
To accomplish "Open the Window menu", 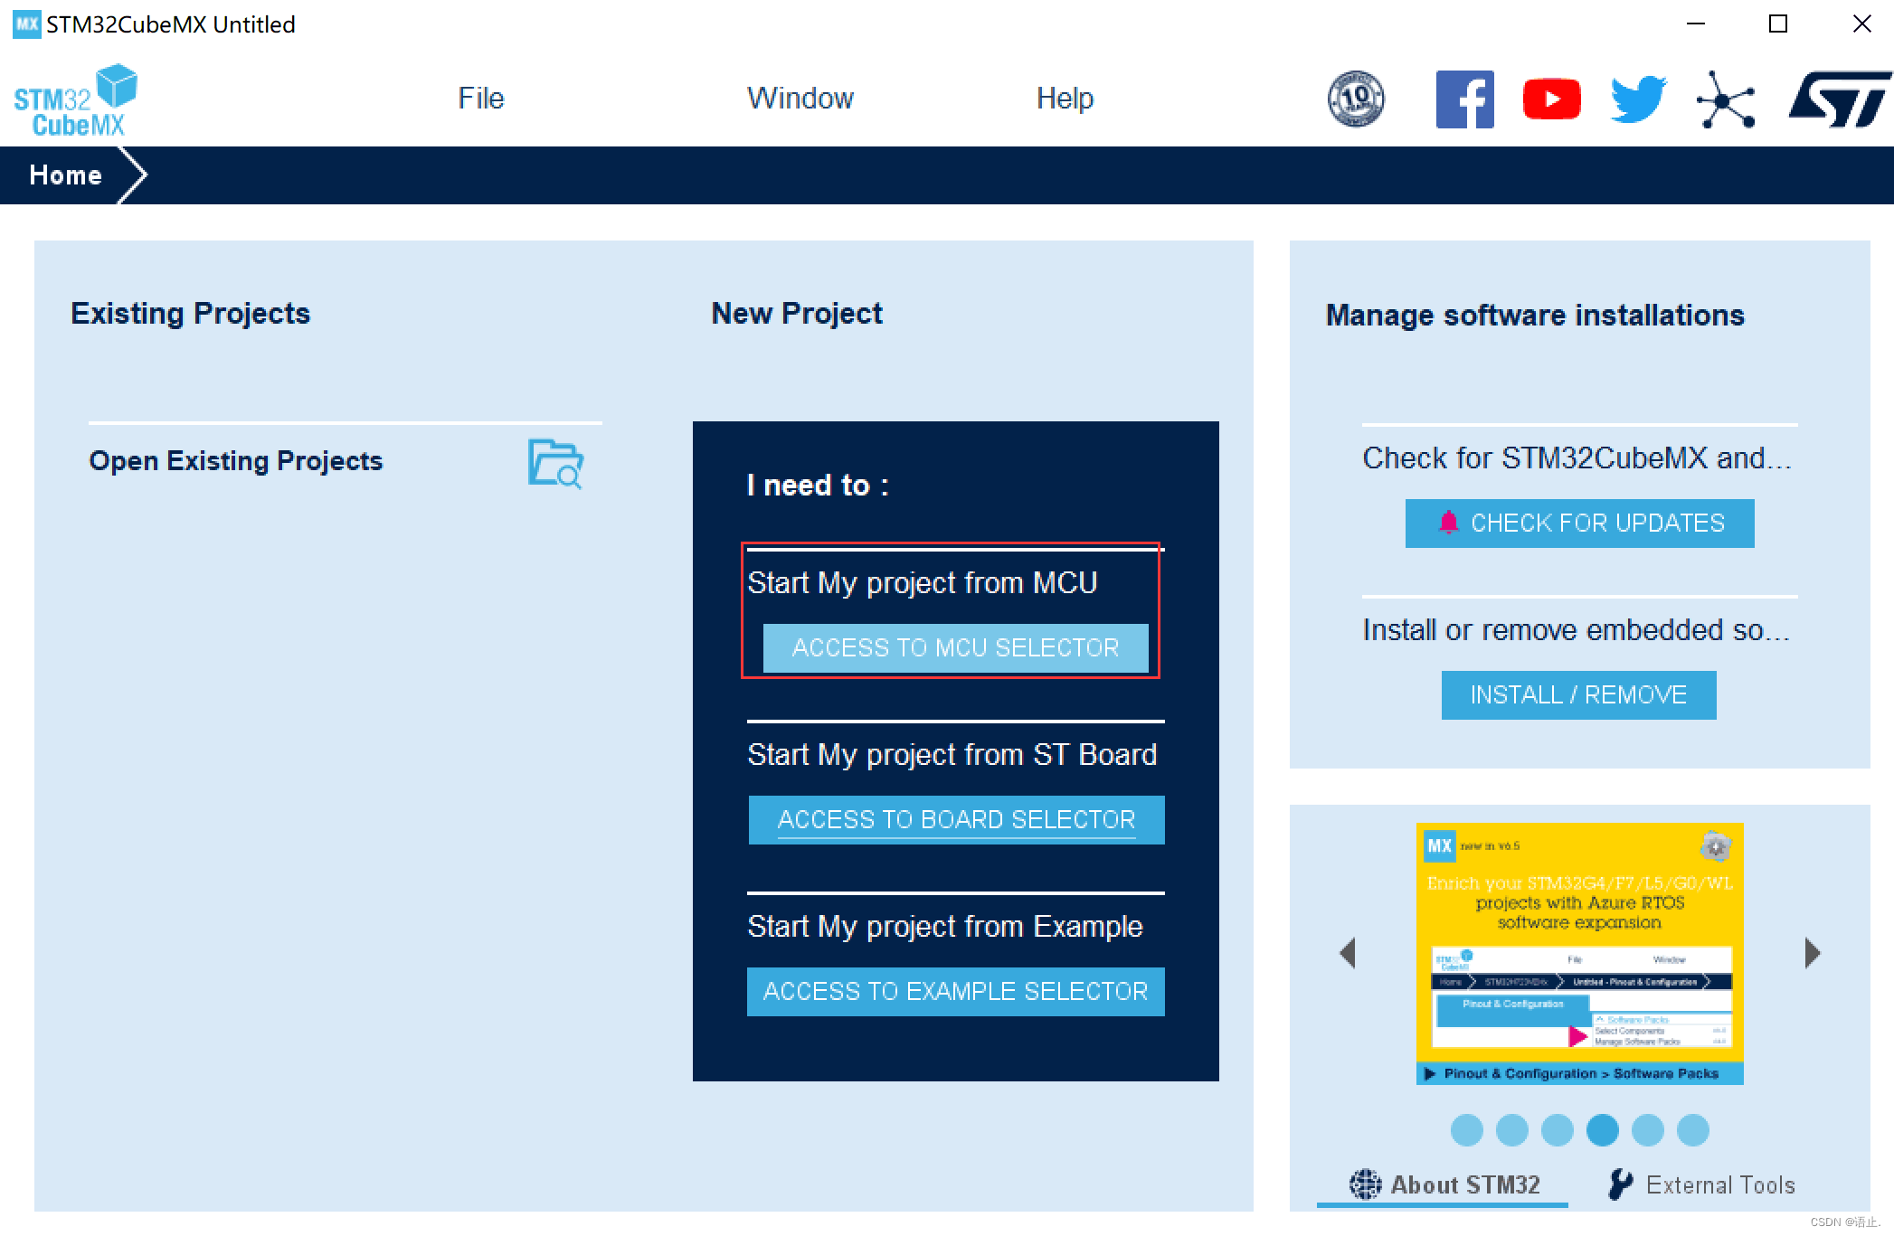I will click(x=800, y=98).
